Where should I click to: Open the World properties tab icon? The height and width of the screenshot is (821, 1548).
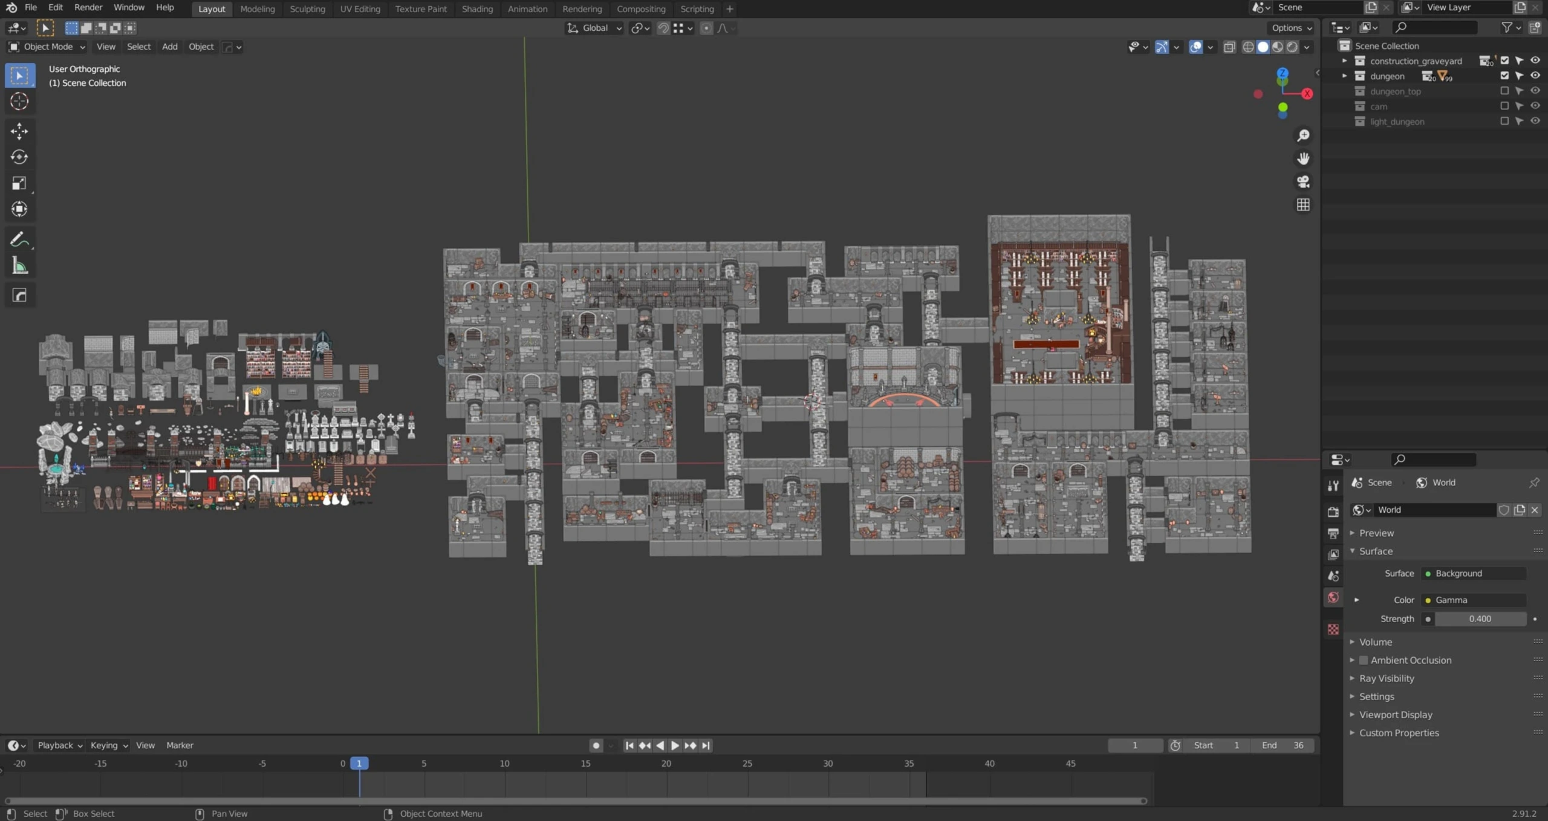pyautogui.click(x=1333, y=597)
